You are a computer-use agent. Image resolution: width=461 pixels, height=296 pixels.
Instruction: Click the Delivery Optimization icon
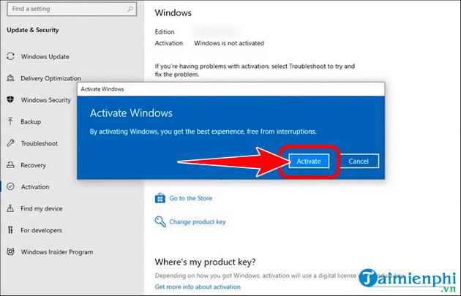pos(10,77)
